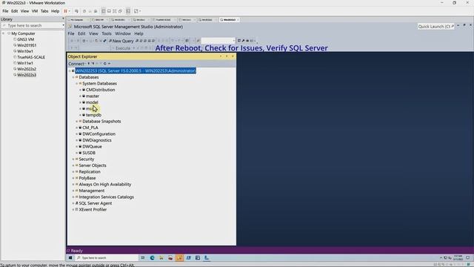Screen dimensions: 474x267
Task: Click the guest taskbar search box
Action: point(106,258)
